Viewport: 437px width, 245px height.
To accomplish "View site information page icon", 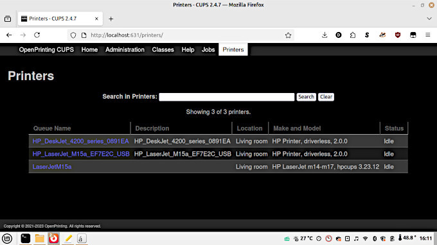I will pyautogui.click(x=84, y=35).
